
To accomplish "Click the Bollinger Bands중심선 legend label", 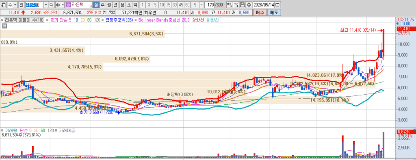I will click(164, 20).
